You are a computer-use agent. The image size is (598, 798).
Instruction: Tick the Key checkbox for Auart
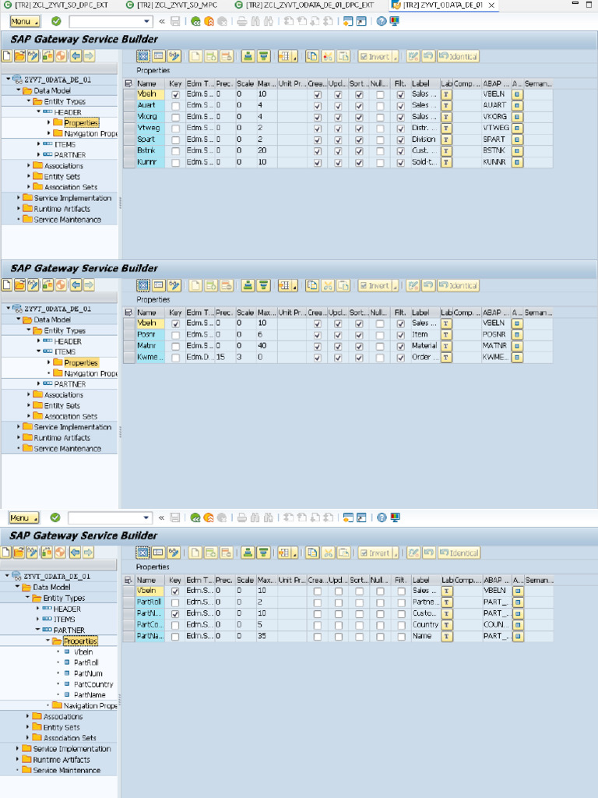tap(175, 106)
